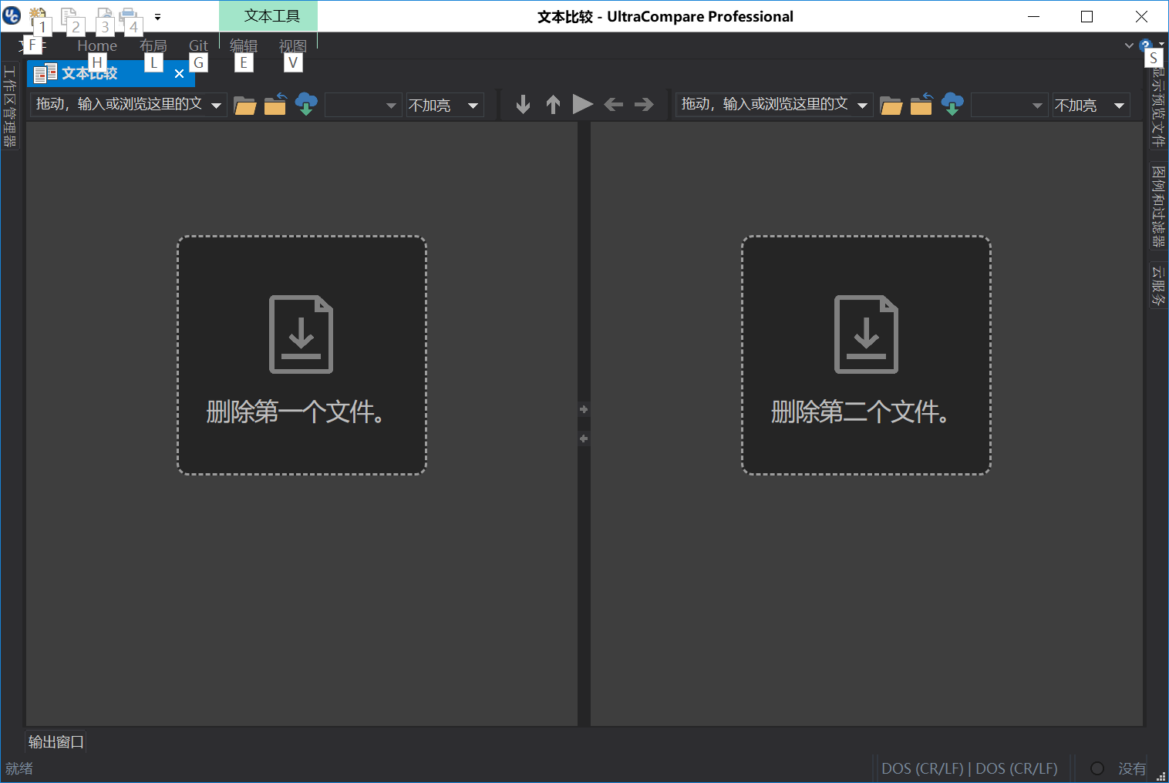Open the 工作区管理器 side panel
1169x783 pixels.
10,106
